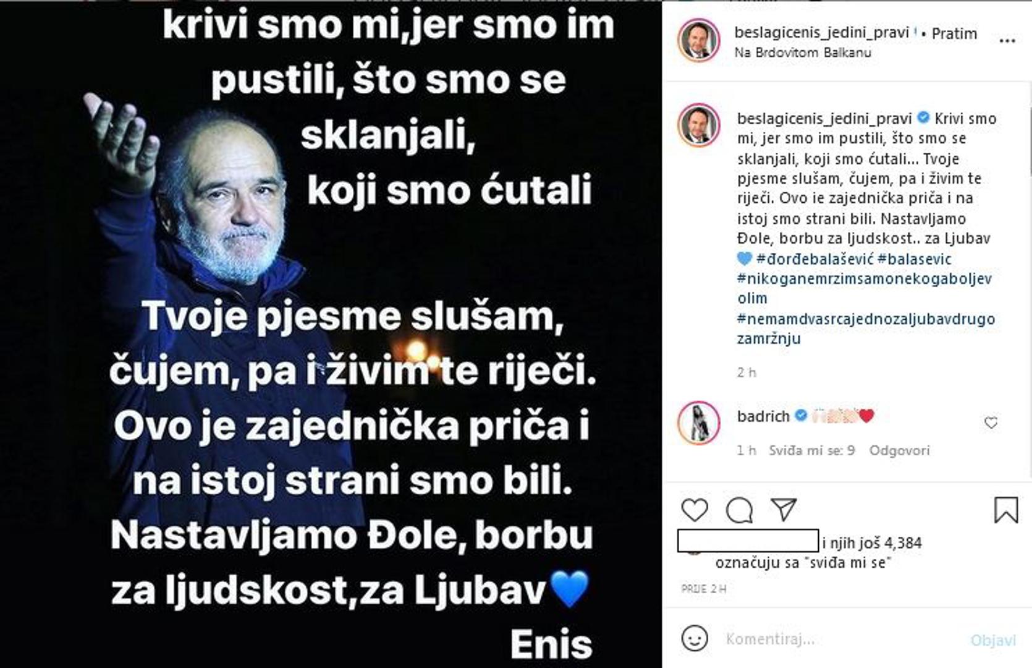This screenshot has height=668, width=1032.
Task: Open profile picture in post header
Action: pos(699,41)
